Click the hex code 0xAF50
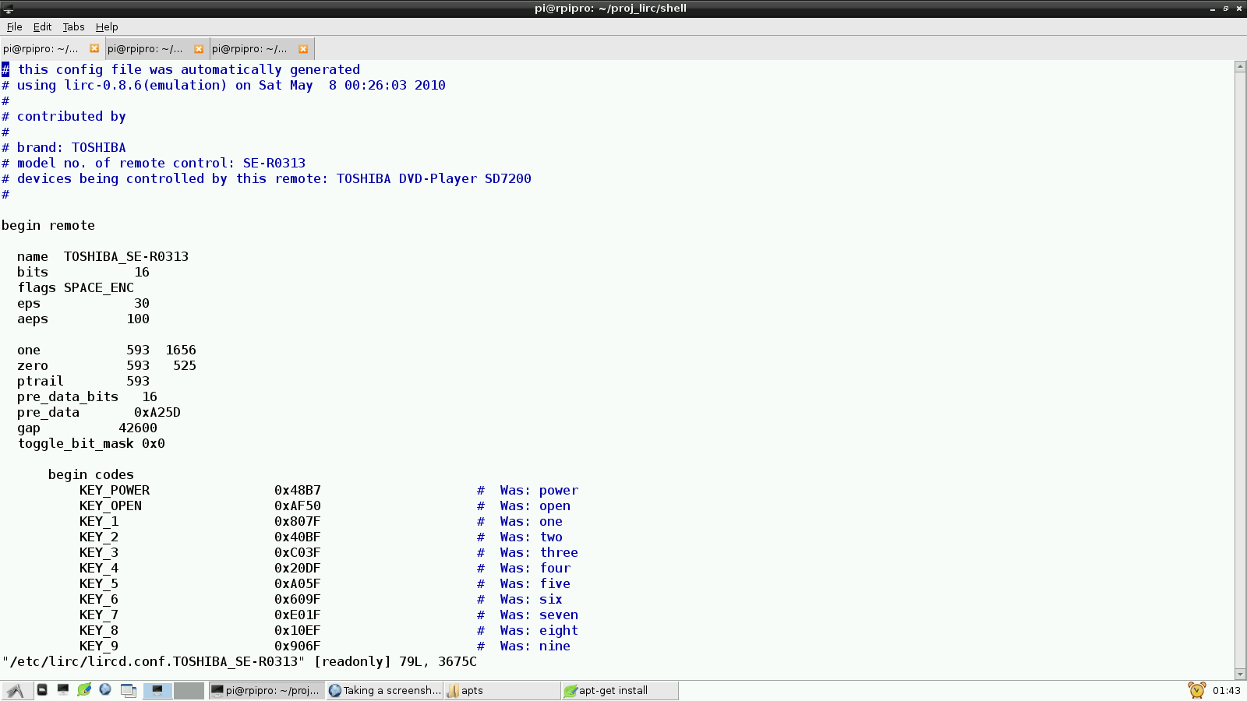The width and height of the screenshot is (1247, 701). (x=298, y=505)
